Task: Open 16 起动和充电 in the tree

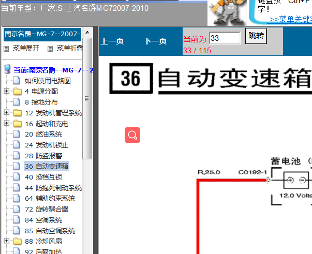Action: (47, 124)
